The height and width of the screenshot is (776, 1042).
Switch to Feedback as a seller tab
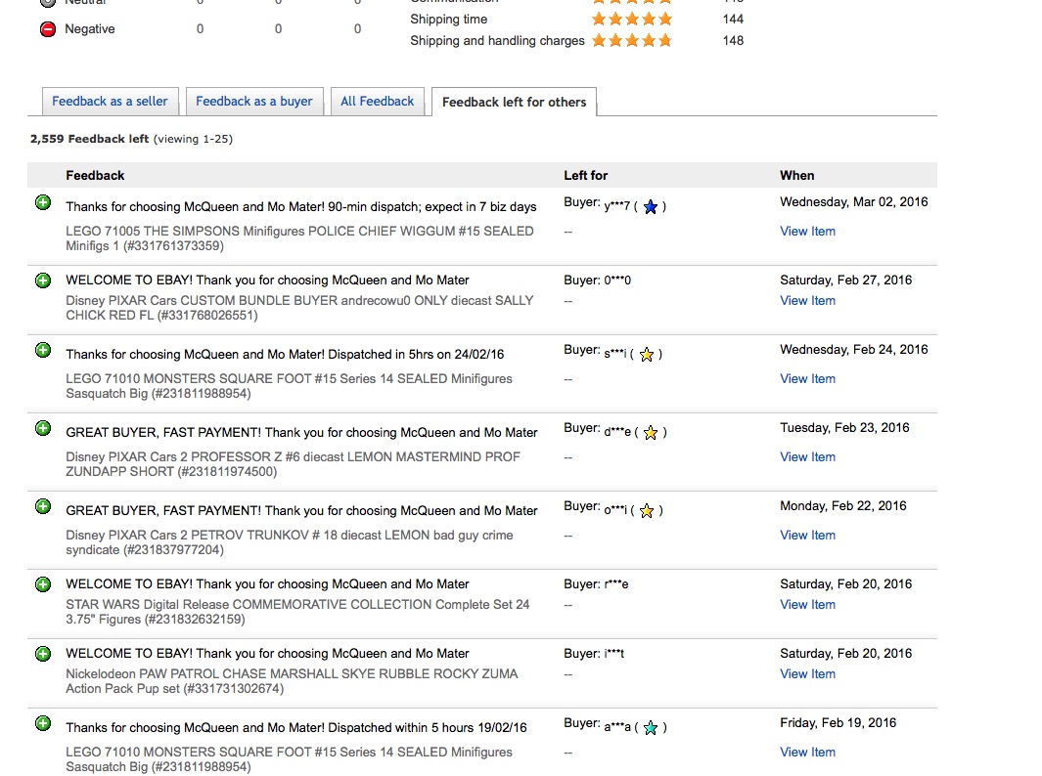click(110, 102)
